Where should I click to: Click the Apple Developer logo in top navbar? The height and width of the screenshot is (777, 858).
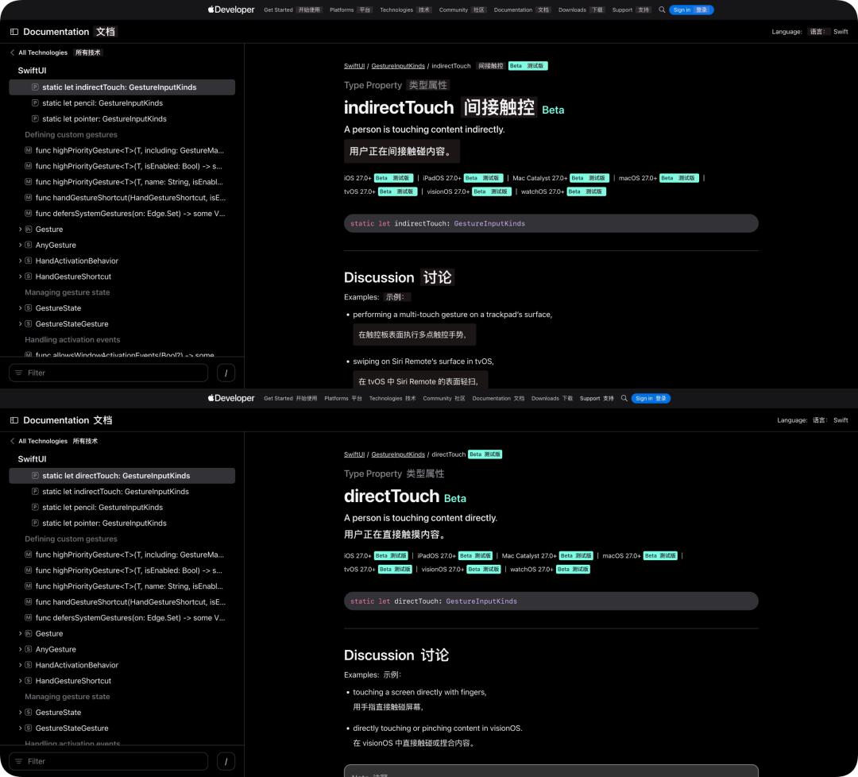(231, 10)
